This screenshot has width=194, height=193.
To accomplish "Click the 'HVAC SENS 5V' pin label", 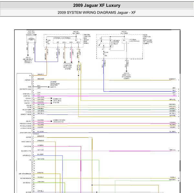I will (x=26, y=142).
